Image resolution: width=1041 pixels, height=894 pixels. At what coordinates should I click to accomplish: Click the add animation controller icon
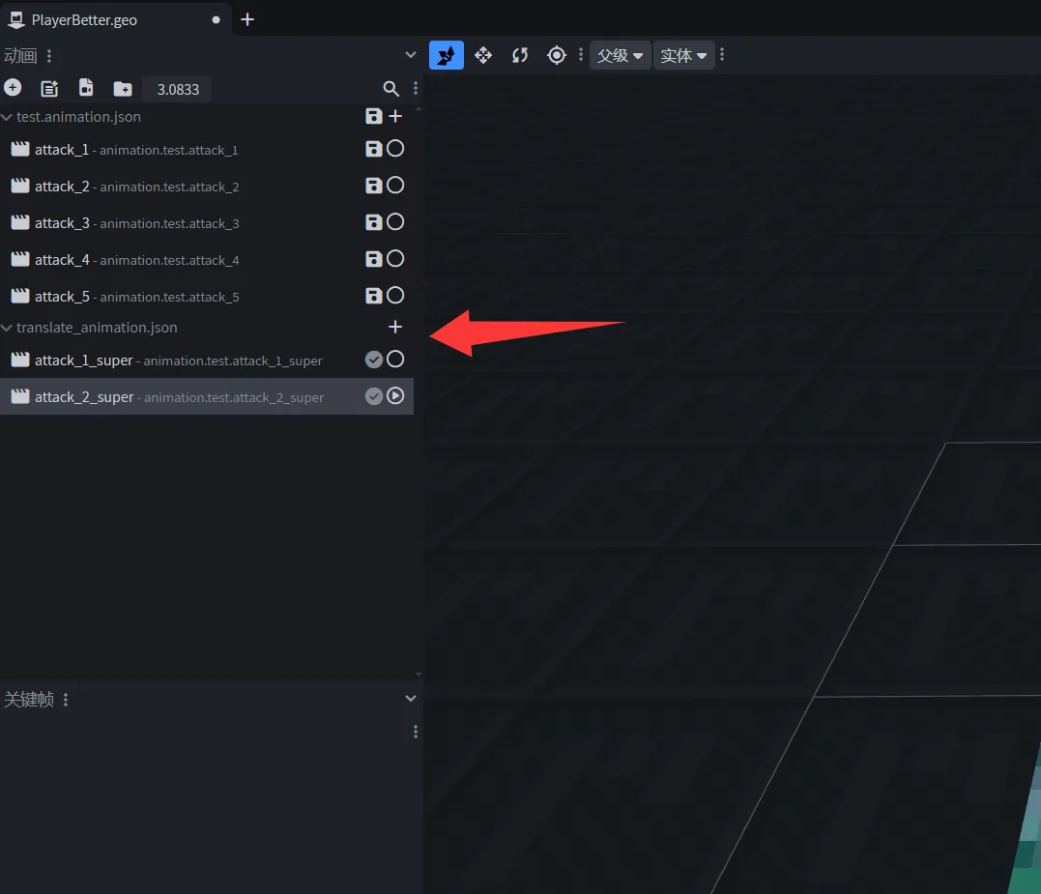click(49, 89)
